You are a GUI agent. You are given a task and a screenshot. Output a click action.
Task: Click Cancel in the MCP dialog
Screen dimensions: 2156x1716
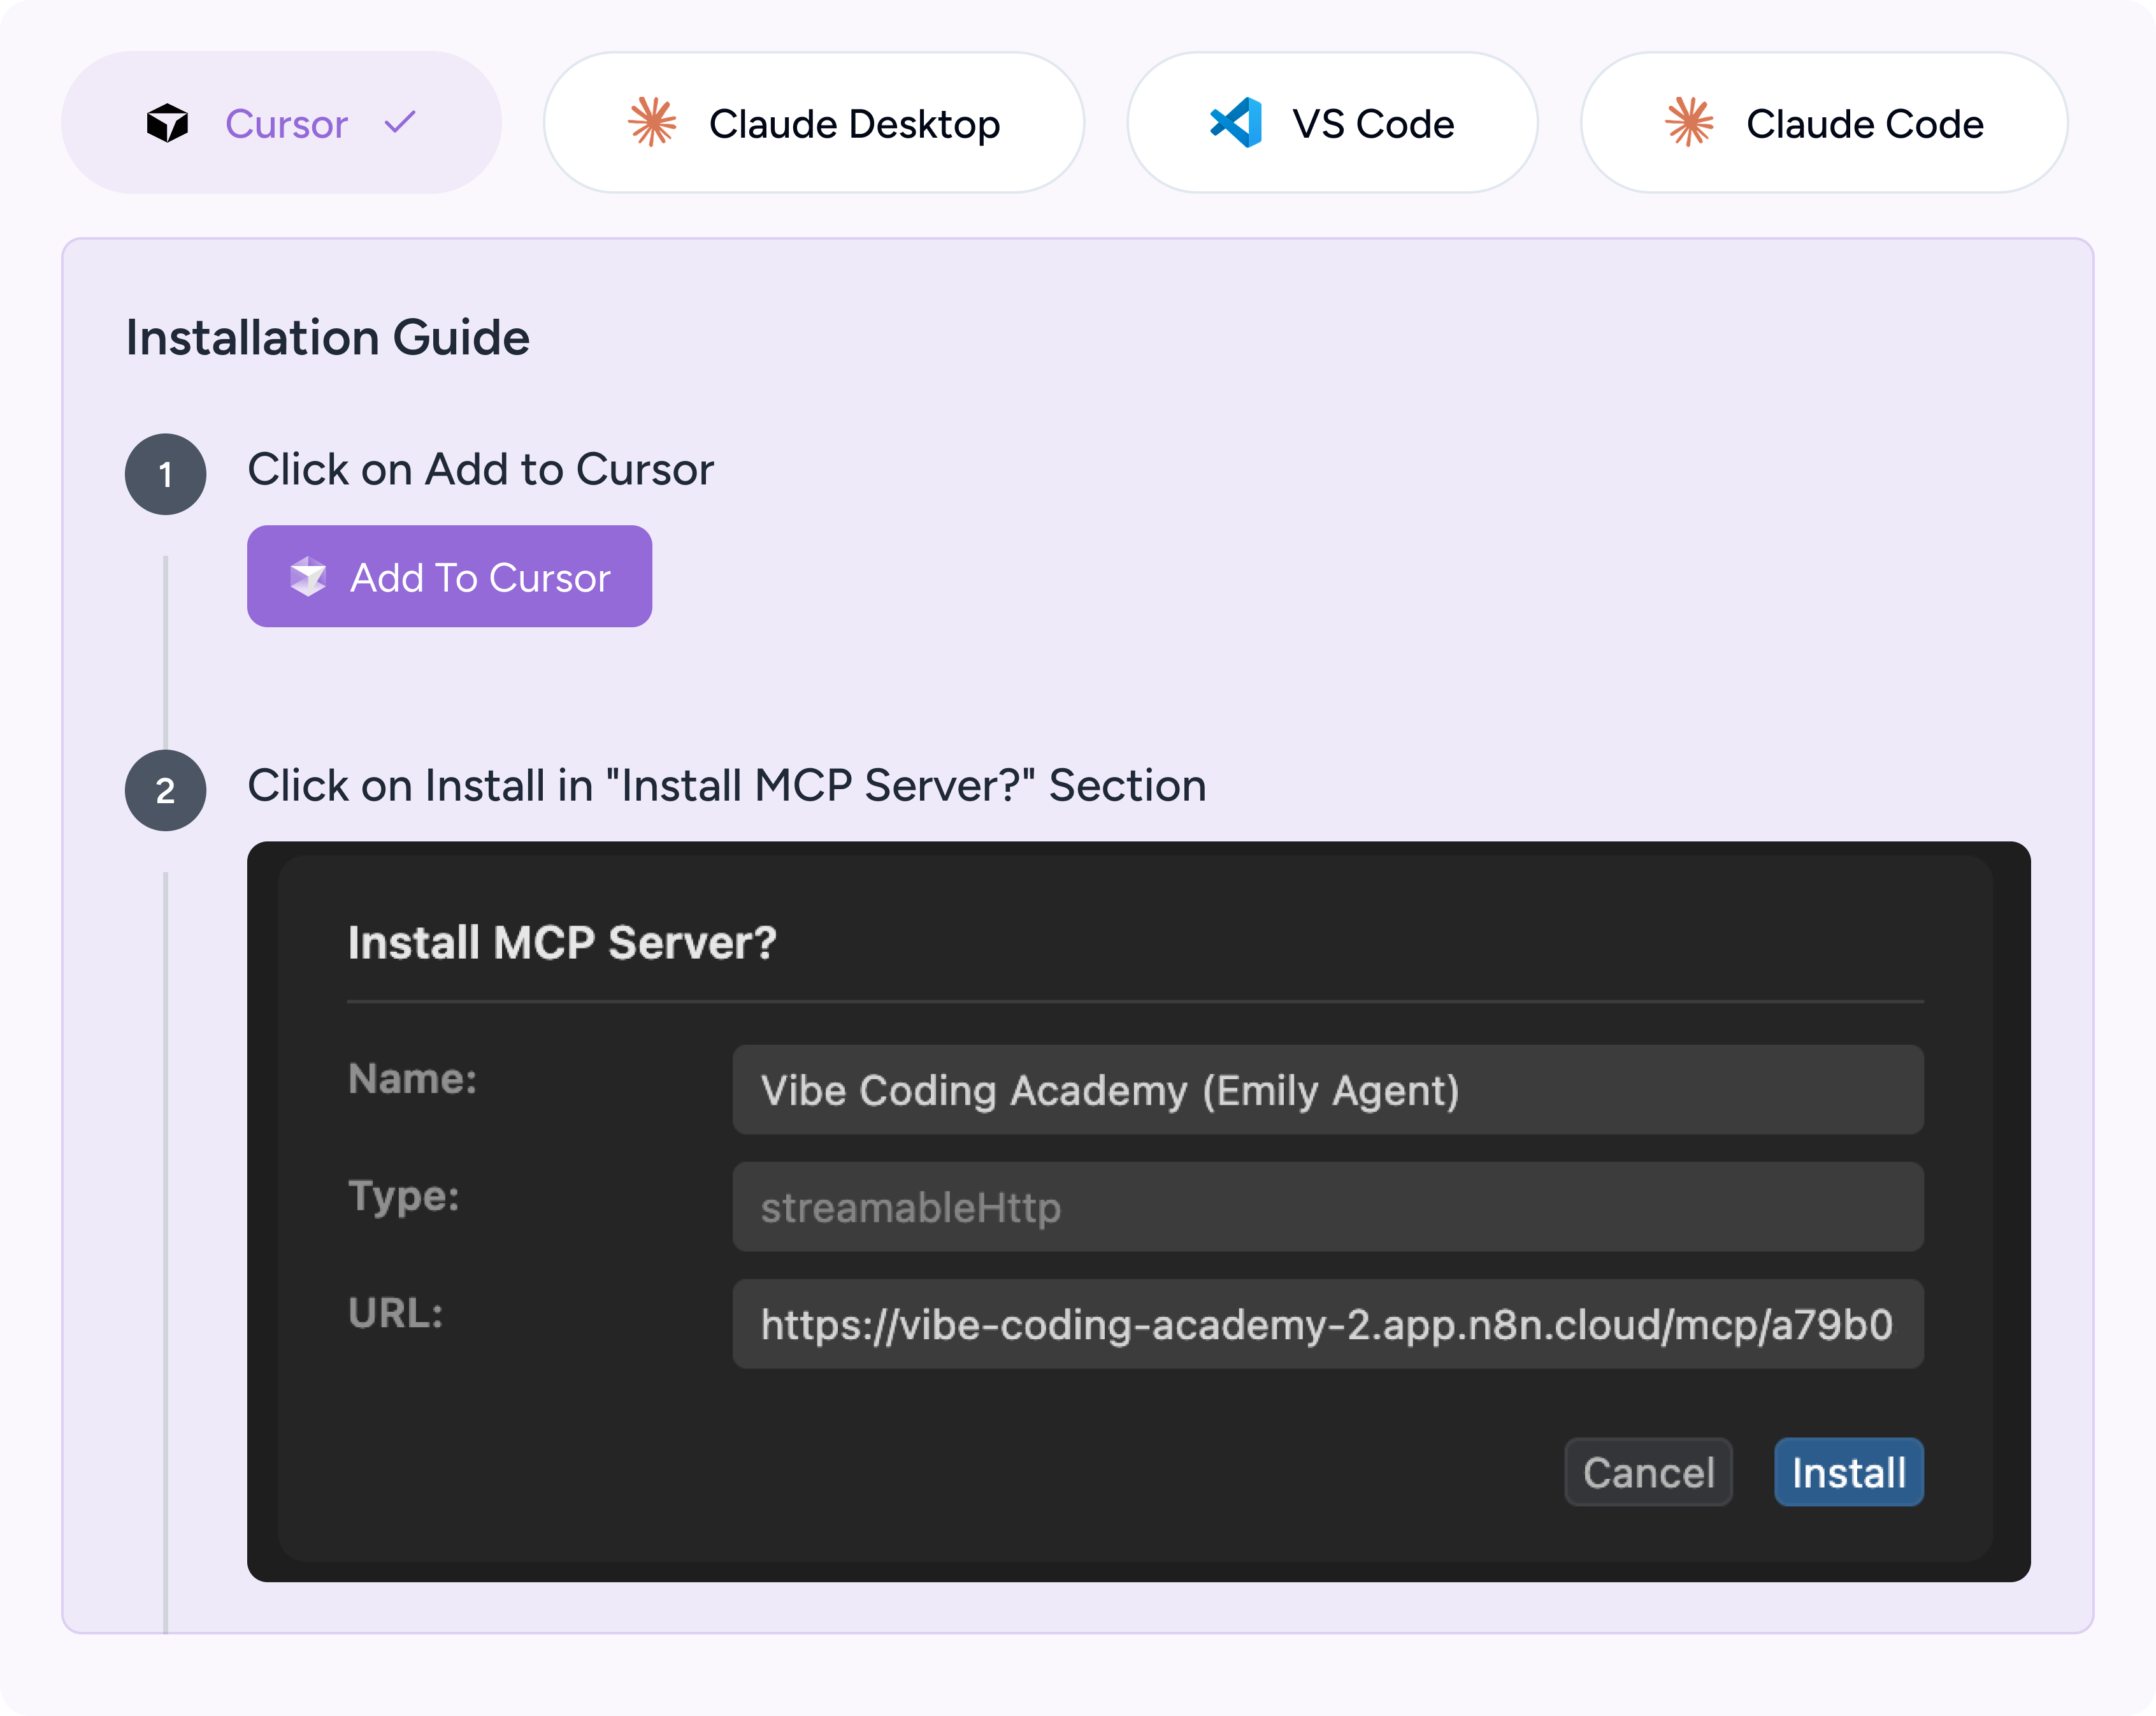click(x=1648, y=1472)
